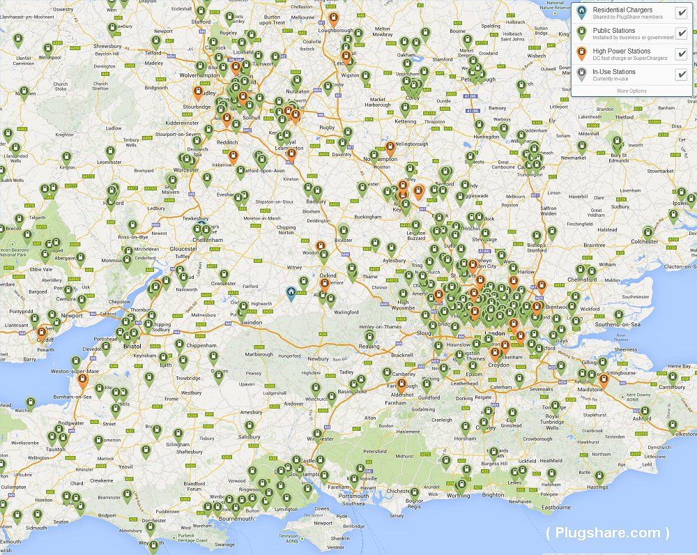Disable the High Power Stations checkbox
Screen dimensions: 697x555
[681, 54]
